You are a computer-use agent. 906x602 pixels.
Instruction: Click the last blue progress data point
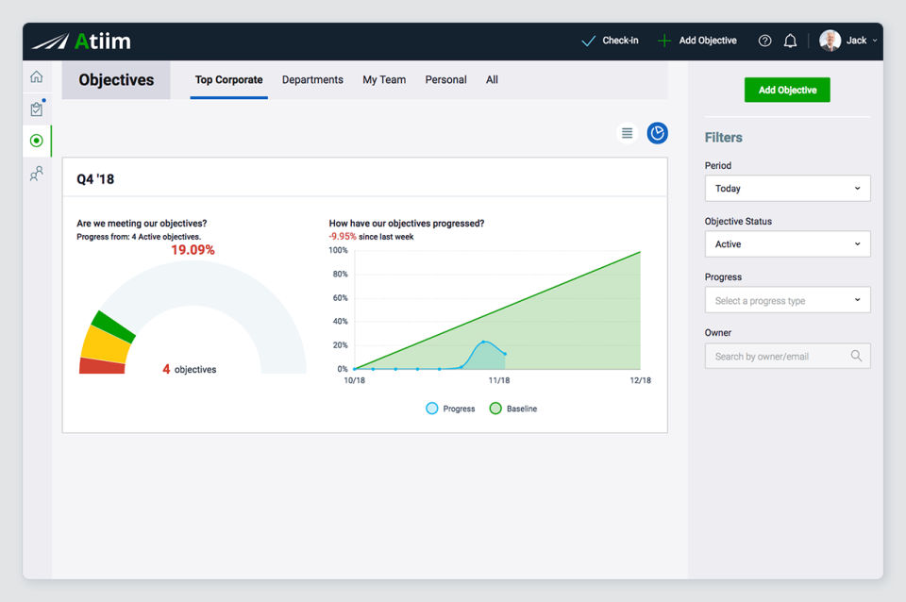[x=505, y=354]
